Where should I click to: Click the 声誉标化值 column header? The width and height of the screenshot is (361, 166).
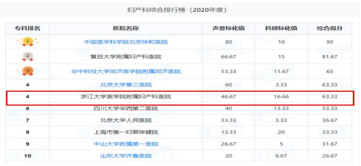coord(229,28)
